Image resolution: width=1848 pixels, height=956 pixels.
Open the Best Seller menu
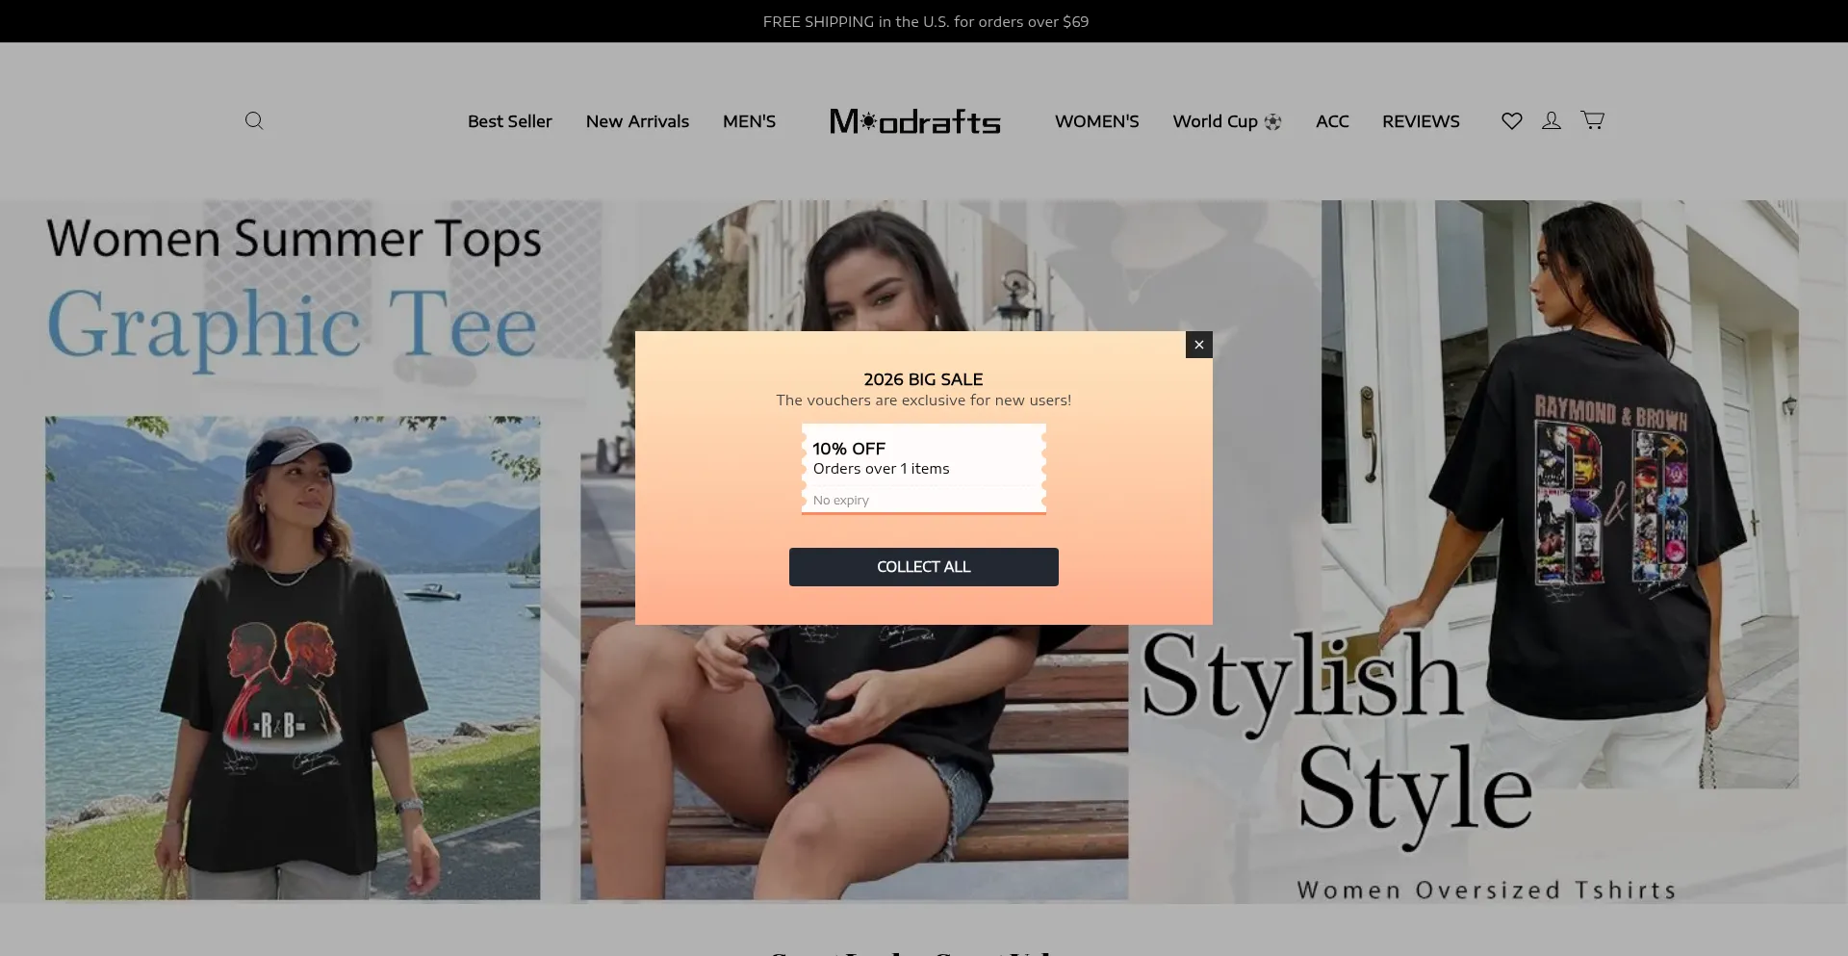pos(510,121)
